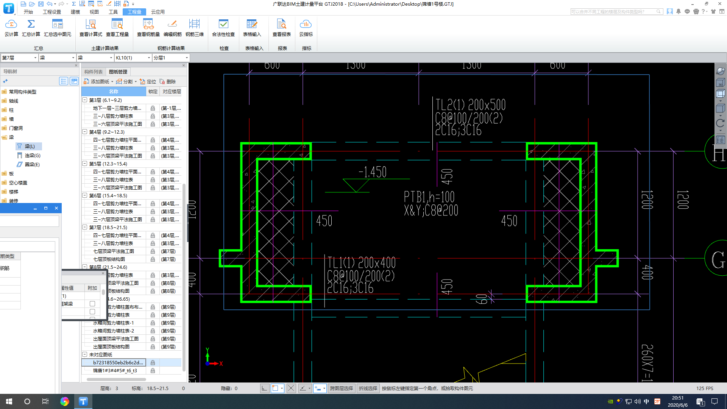Open Task View on taskbar

coord(45,401)
